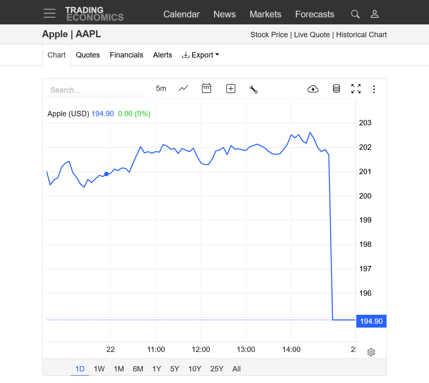Open the site search magnifier
Image resolution: width=429 pixels, height=383 pixels.
point(355,14)
